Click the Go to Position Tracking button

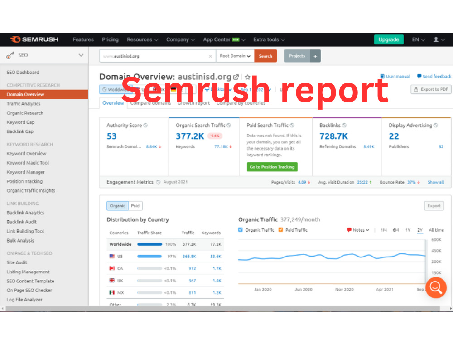pos(272,167)
